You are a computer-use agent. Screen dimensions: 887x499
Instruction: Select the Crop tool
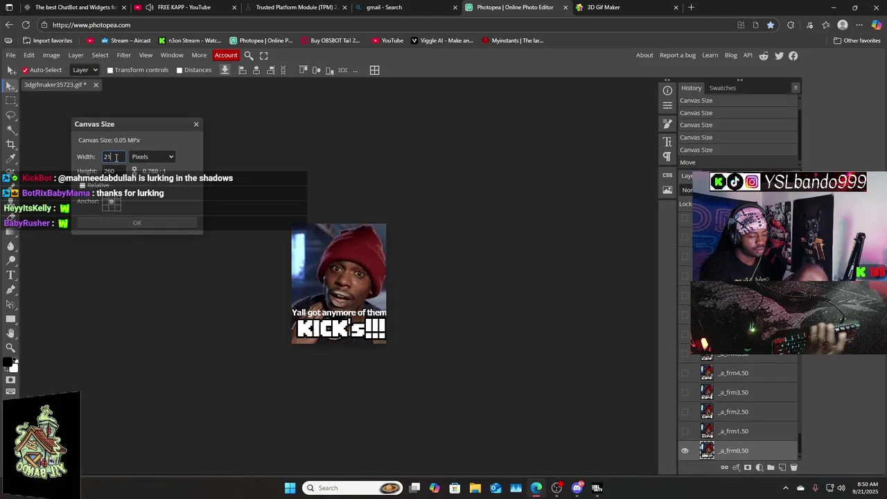tap(11, 144)
